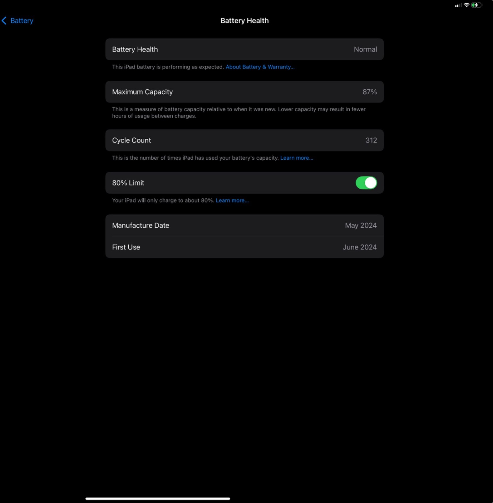Tap the June 2024 first use value
The image size is (493, 503).
click(x=360, y=247)
